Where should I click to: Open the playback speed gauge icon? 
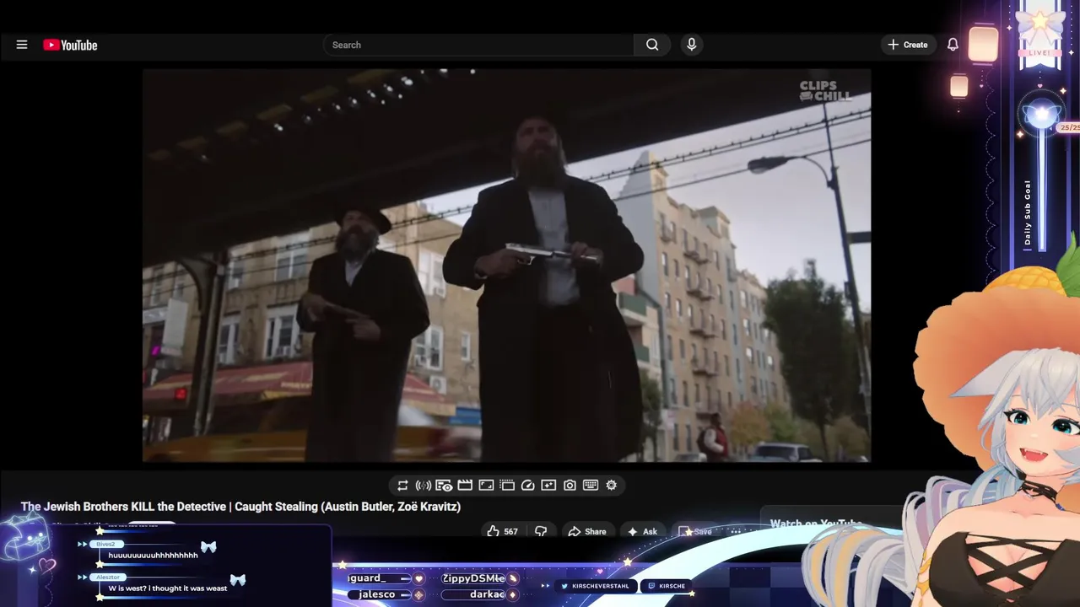(x=528, y=485)
